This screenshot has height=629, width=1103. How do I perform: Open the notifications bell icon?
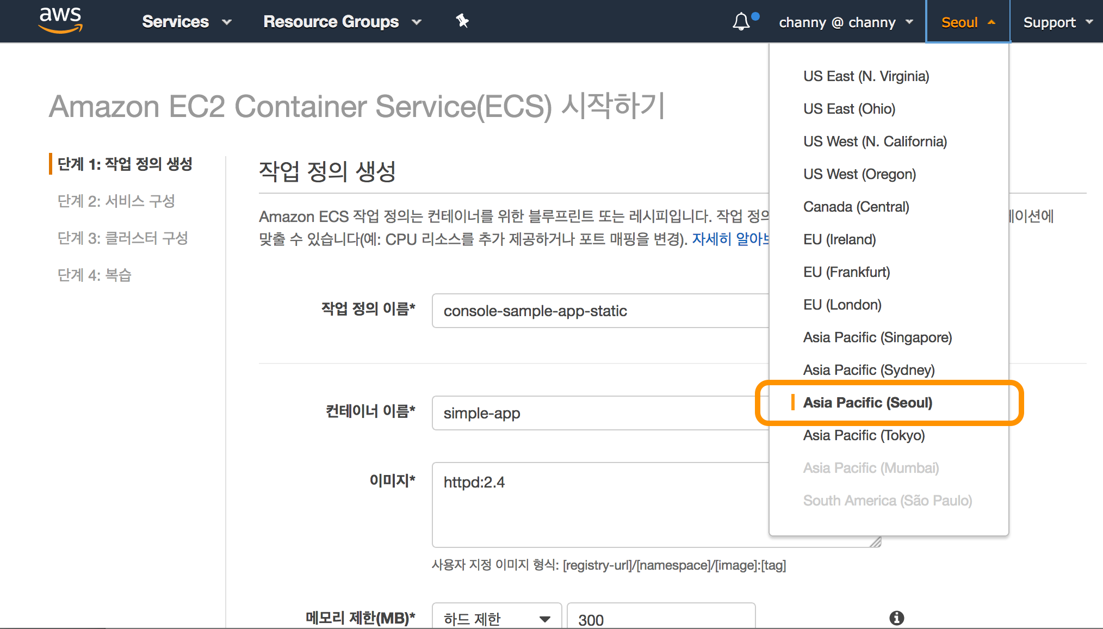click(741, 22)
